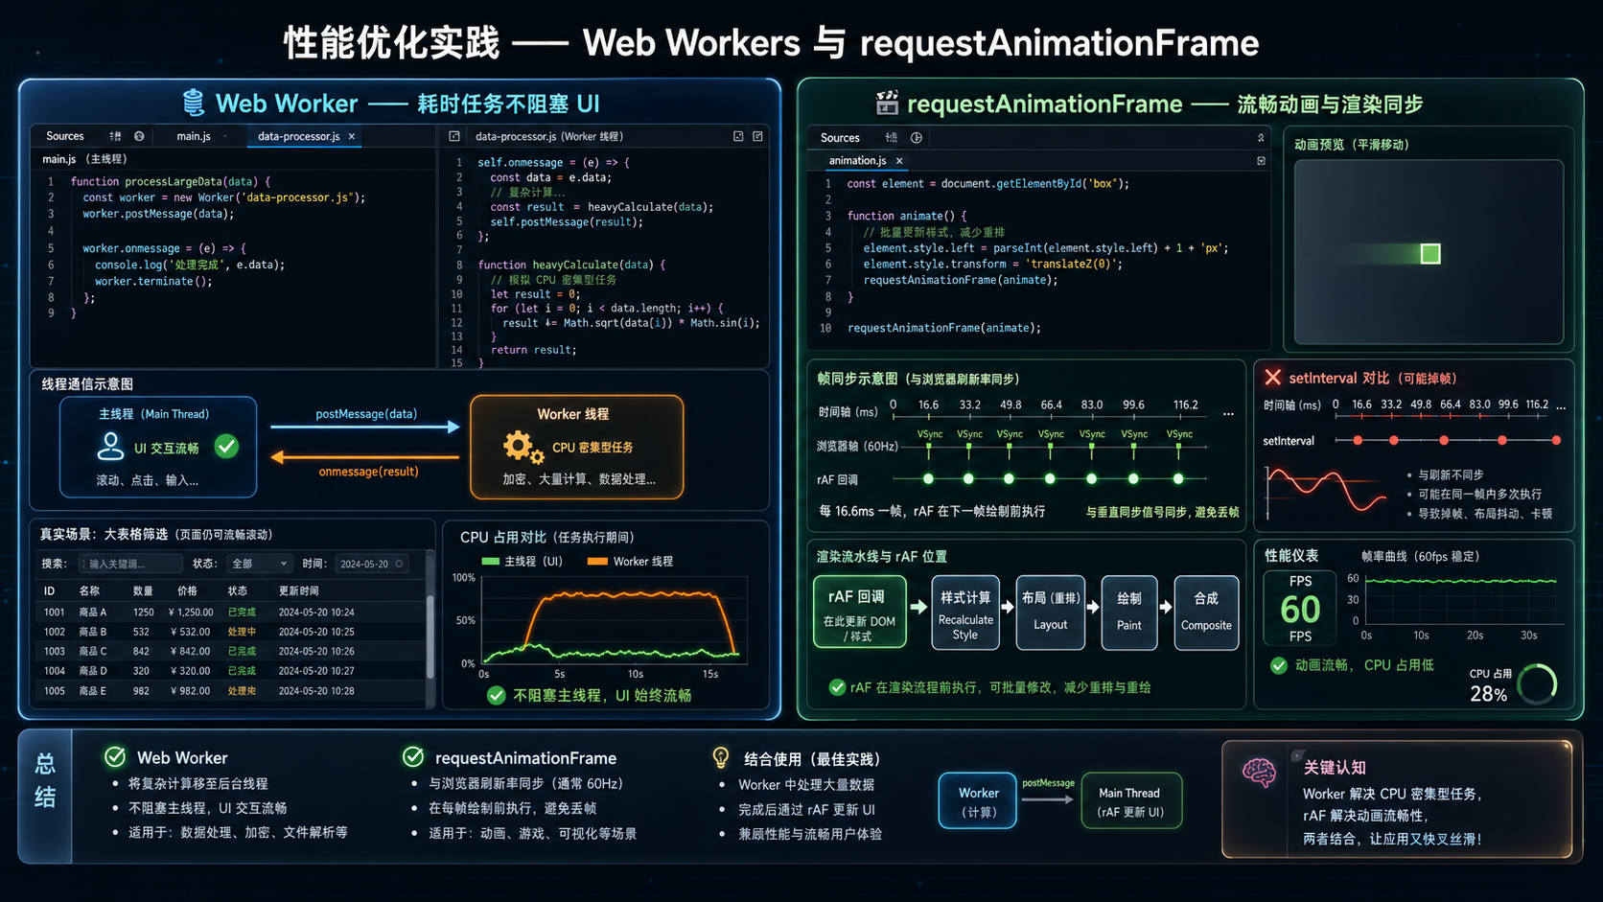Click the rAF 回调 pipeline box
This screenshot has height=902, width=1603.
[860, 612]
